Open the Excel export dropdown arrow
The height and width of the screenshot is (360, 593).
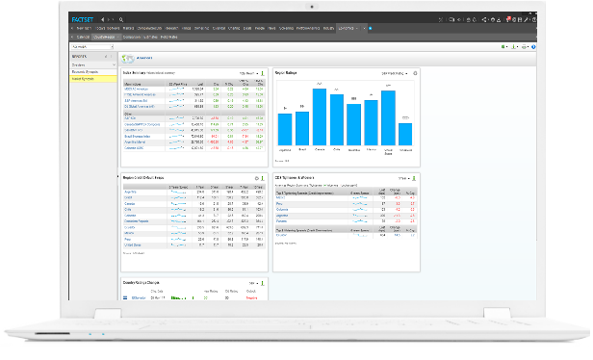pyautogui.click(x=506, y=47)
